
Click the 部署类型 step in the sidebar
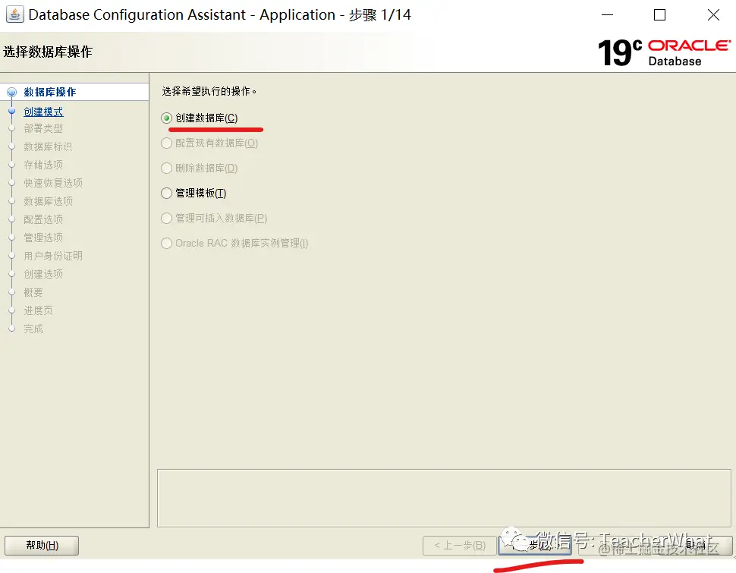tap(43, 128)
